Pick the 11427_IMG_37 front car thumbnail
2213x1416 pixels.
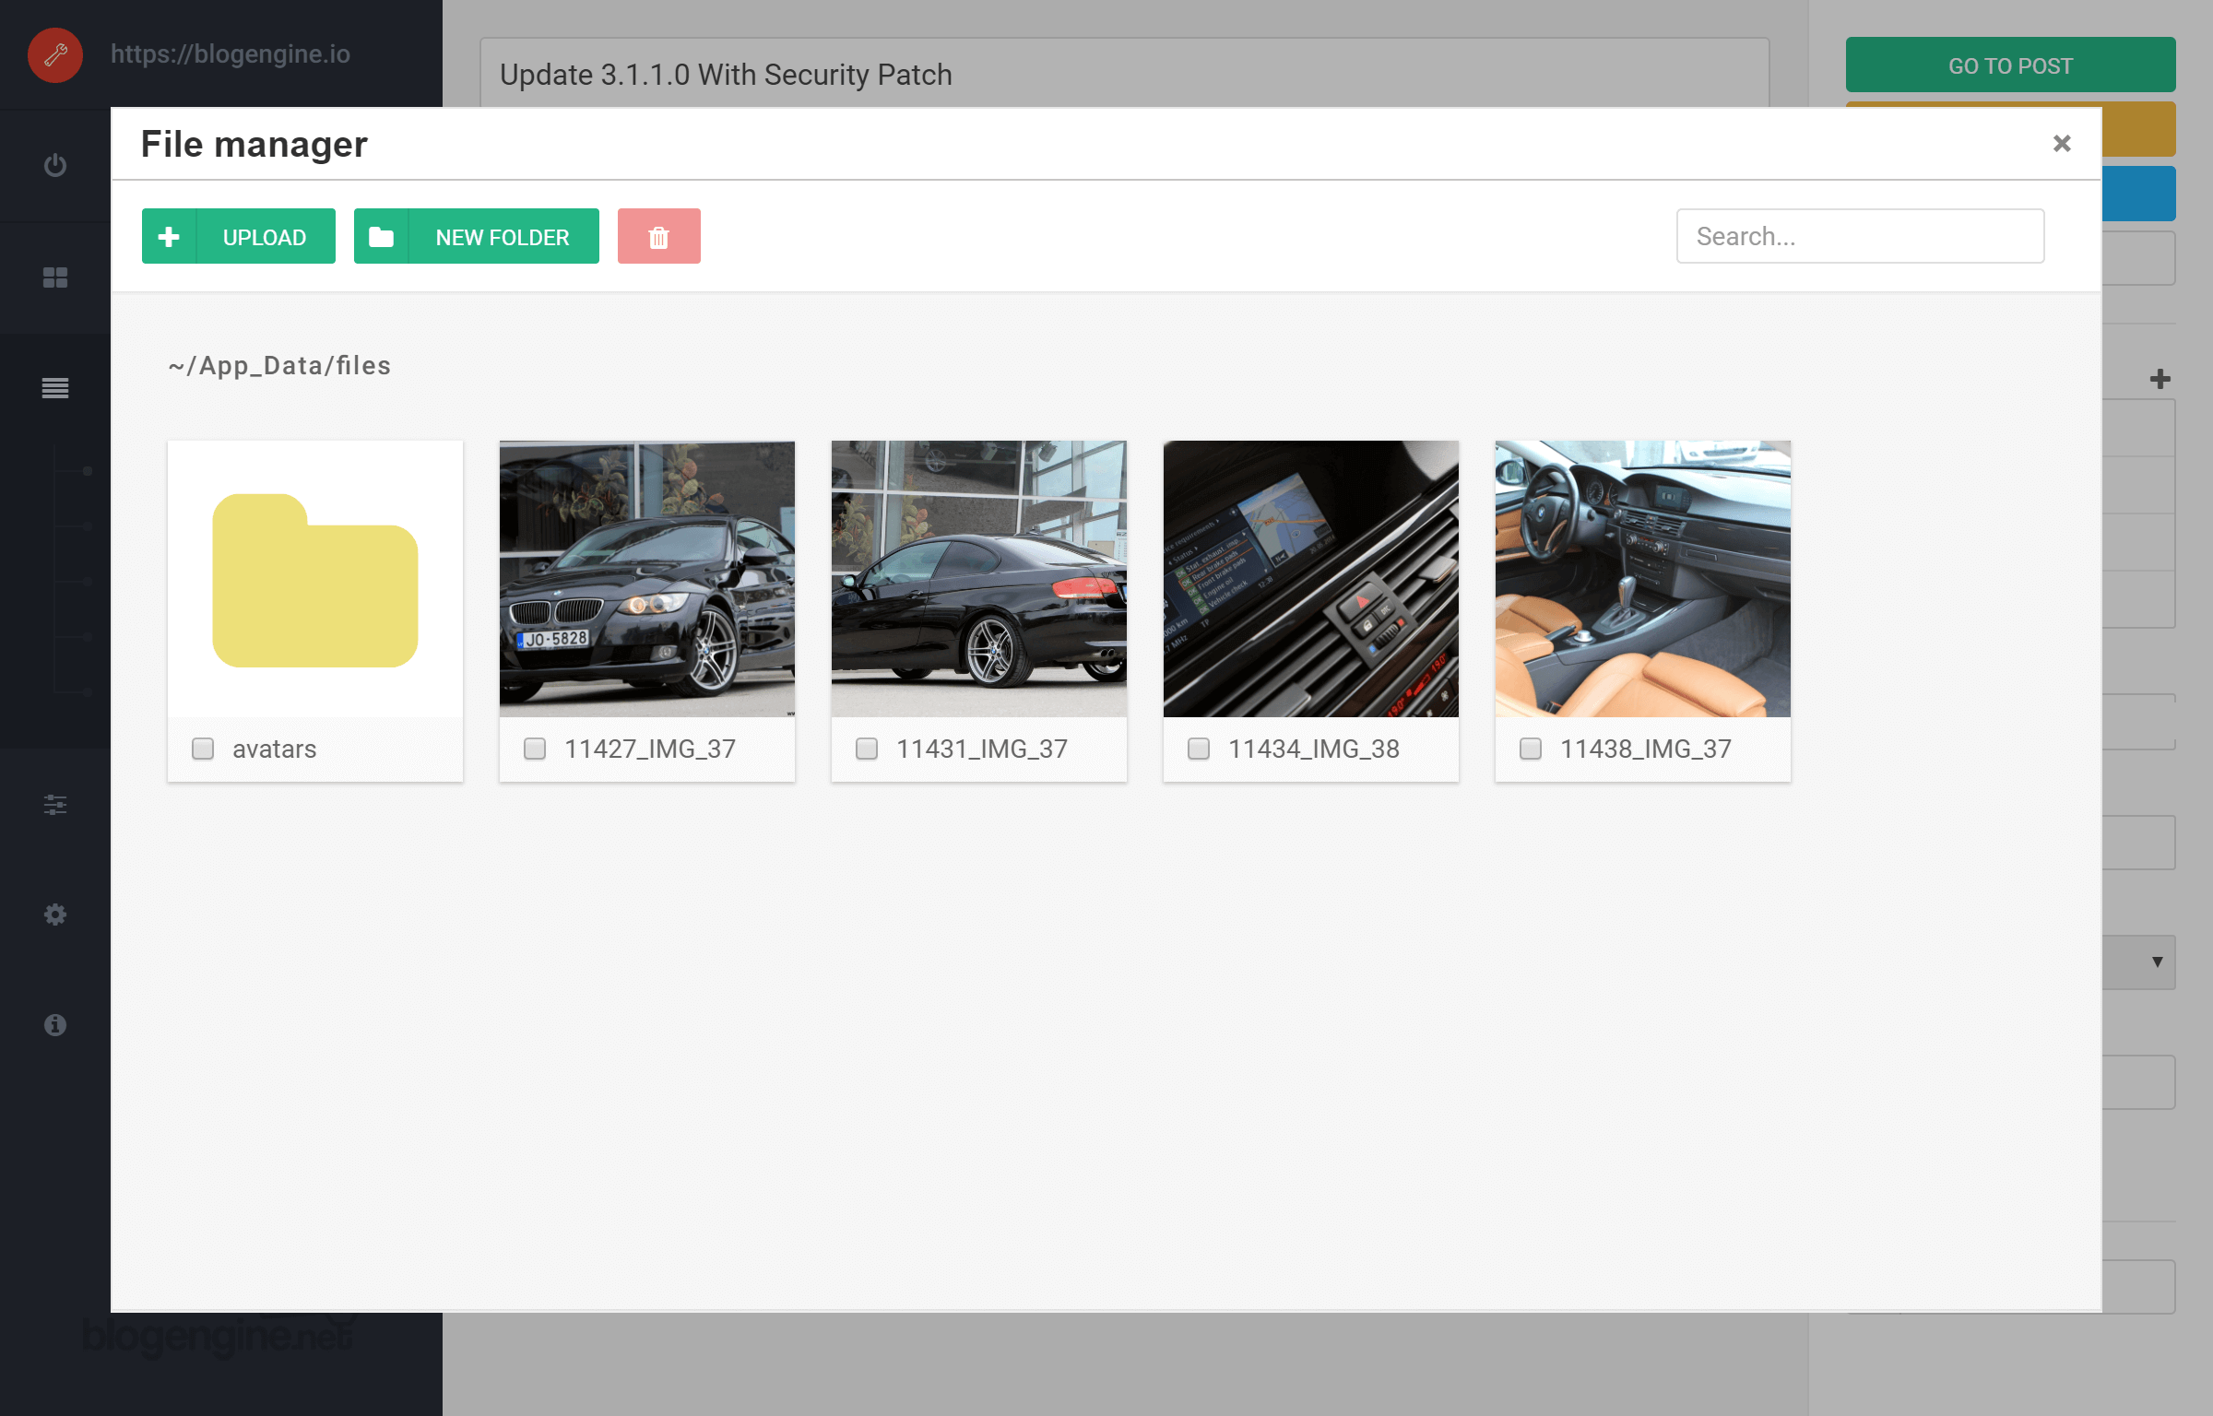coord(647,579)
